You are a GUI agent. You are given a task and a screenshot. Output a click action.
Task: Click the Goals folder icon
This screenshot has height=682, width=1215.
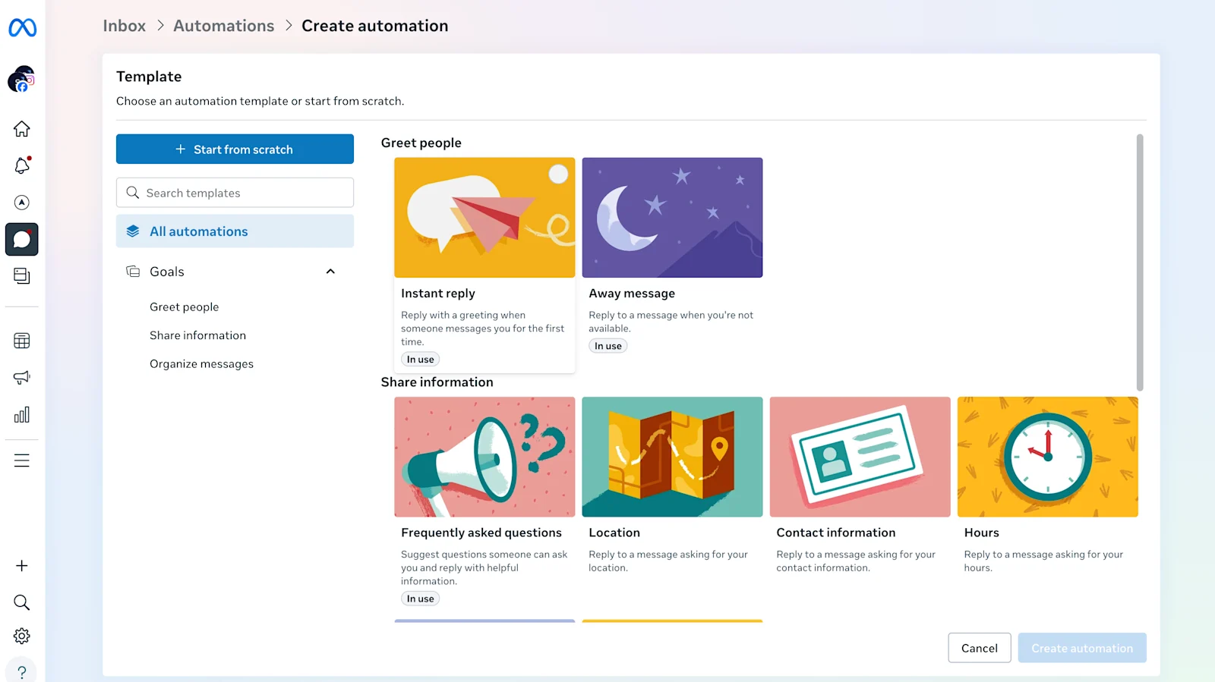(133, 272)
